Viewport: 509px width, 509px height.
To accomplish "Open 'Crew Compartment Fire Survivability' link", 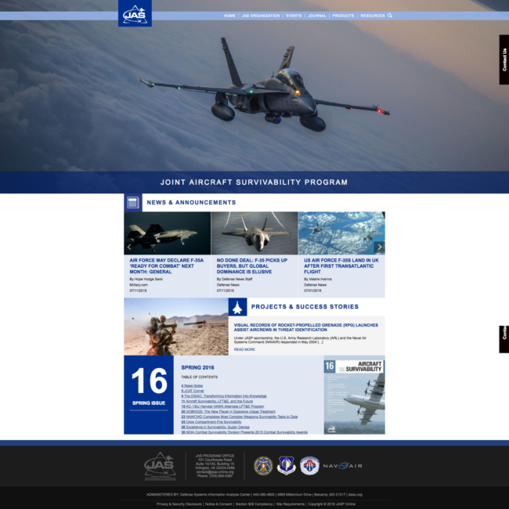I will coord(211,422).
